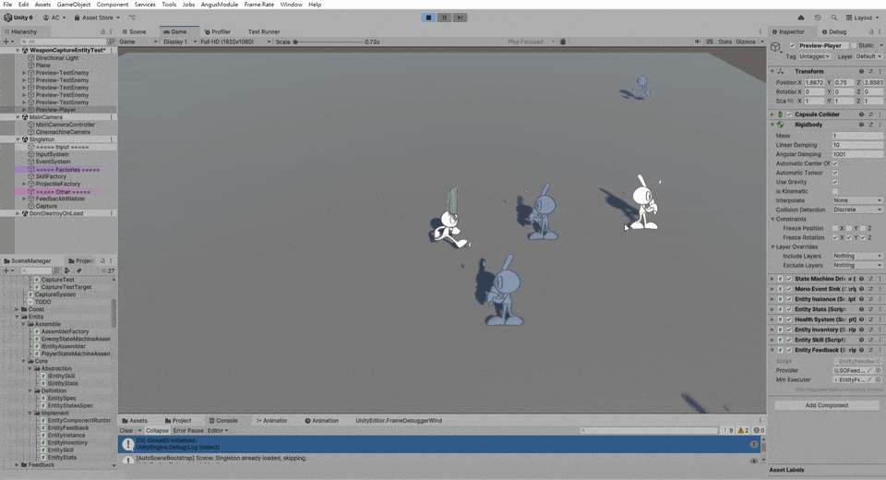Expand the Capsule Collider component
Screen dimensions: 886x480
point(772,114)
